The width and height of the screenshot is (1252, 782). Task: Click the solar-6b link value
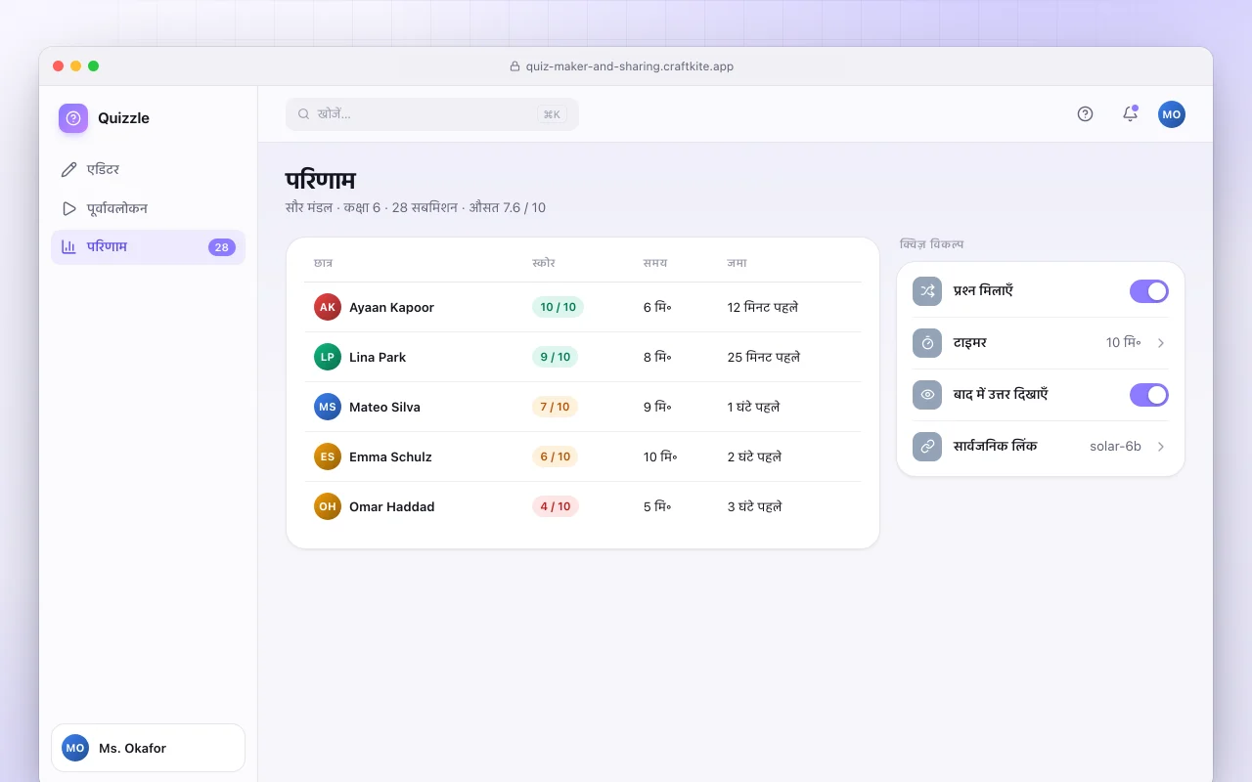[x=1115, y=447]
